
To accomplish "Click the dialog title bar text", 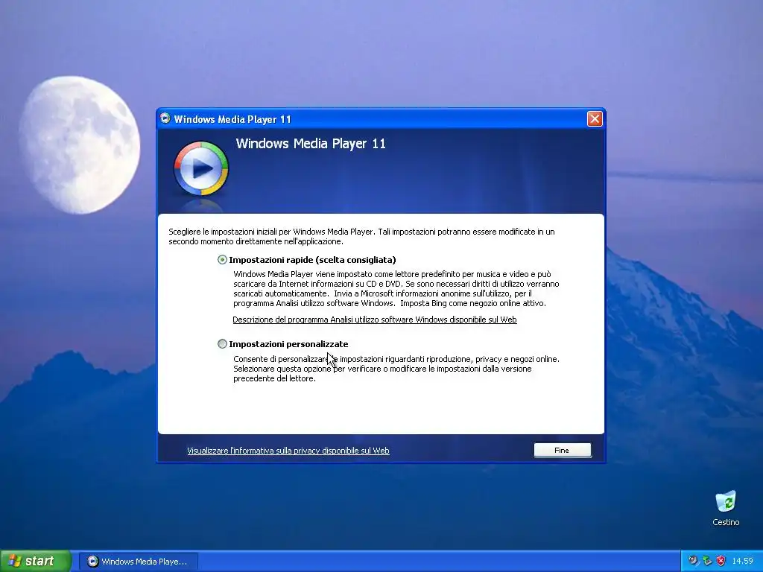I will pos(232,119).
